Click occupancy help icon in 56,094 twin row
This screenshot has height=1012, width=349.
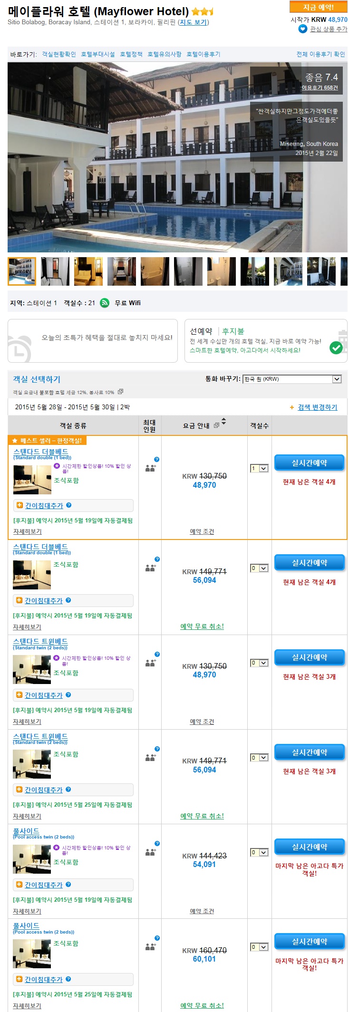tap(157, 749)
